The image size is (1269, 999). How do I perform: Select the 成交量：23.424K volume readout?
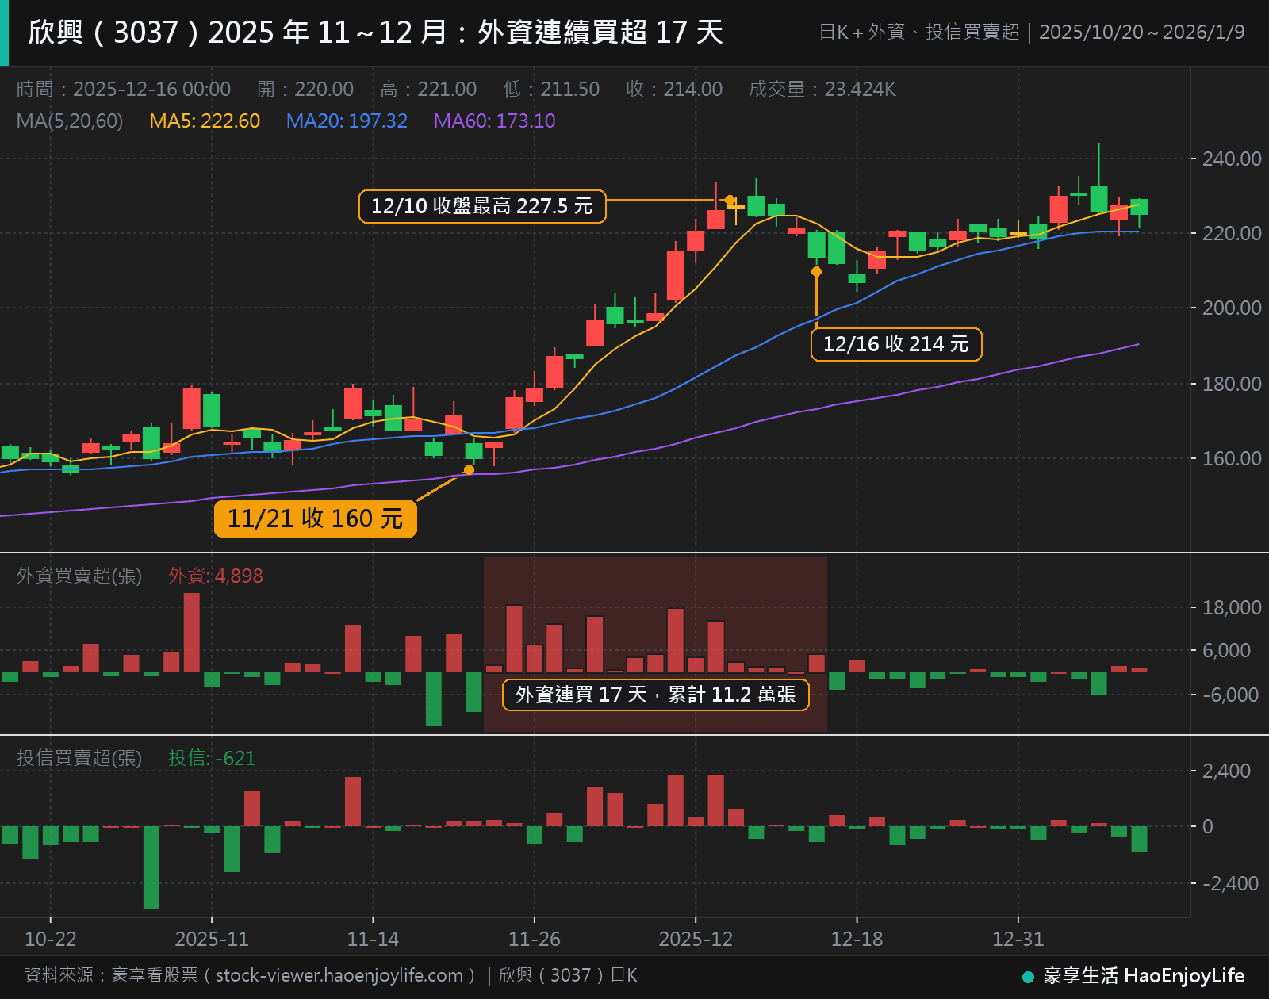pos(822,89)
